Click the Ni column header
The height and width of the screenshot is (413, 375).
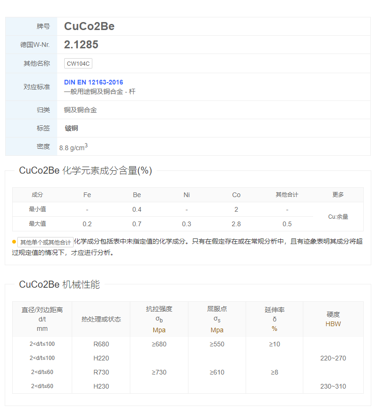187,195
